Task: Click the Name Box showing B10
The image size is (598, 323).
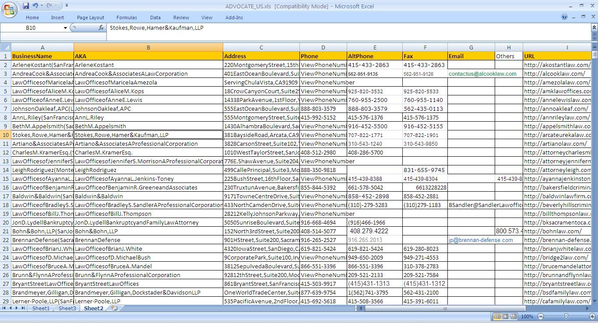Action: (31, 28)
